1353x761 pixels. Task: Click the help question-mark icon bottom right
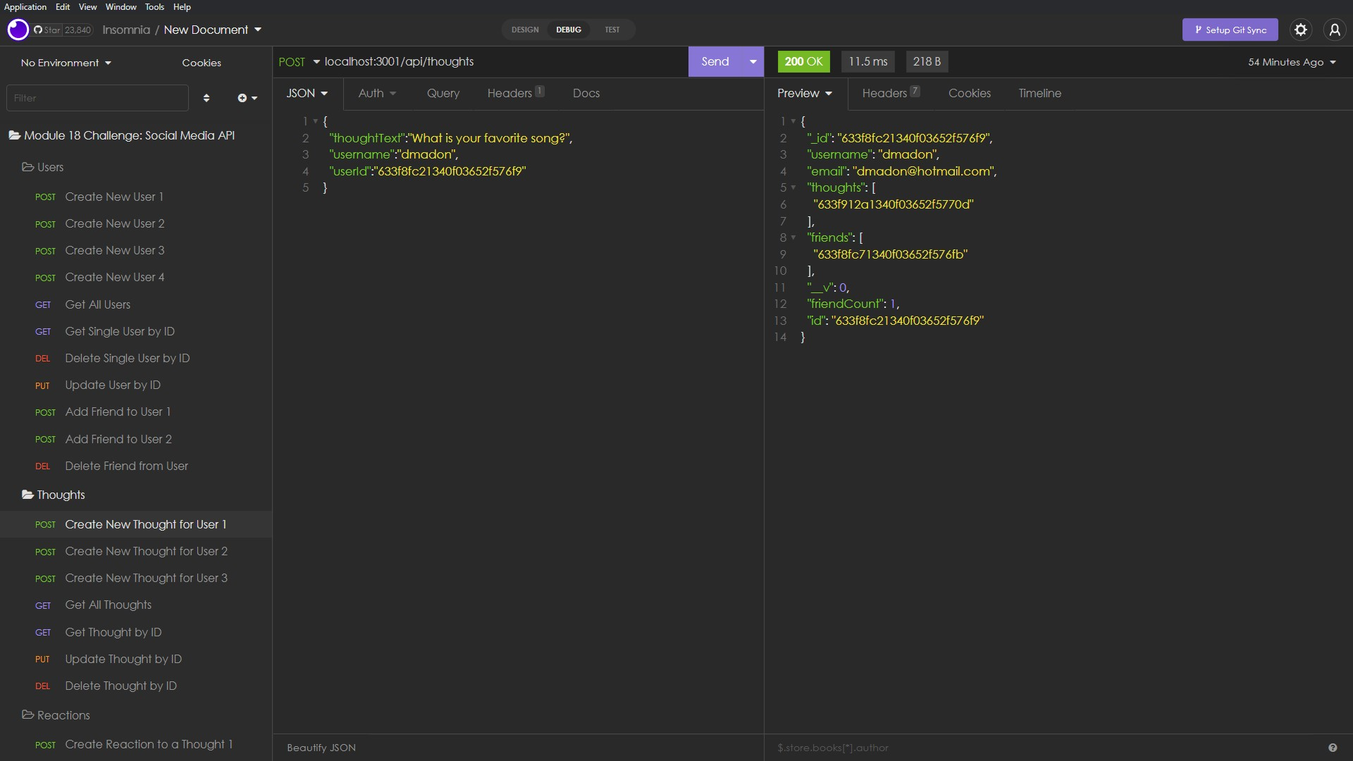(1332, 748)
